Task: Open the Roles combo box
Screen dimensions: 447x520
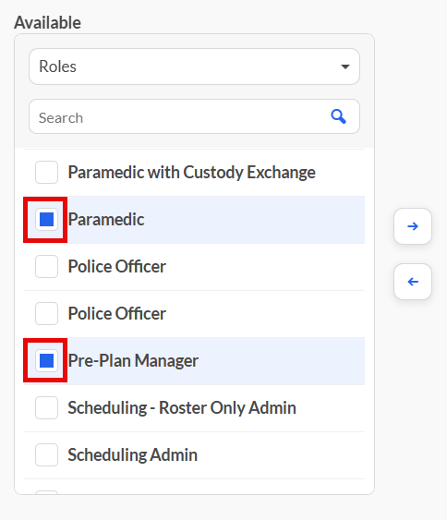Action: pyautogui.click(x=194, y=67)
